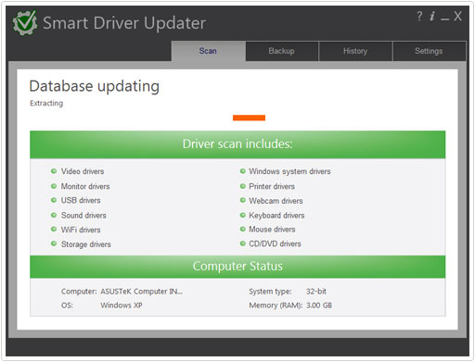This screenshot has height=362, width=475.
Task: Click the 'OS:' label
Action: (67, 306)
